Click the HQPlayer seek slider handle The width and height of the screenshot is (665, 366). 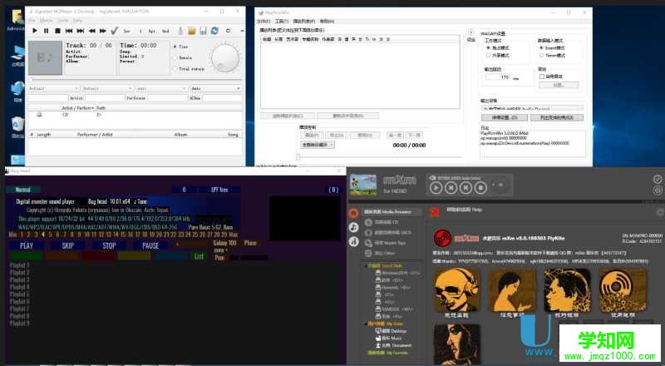31,79
